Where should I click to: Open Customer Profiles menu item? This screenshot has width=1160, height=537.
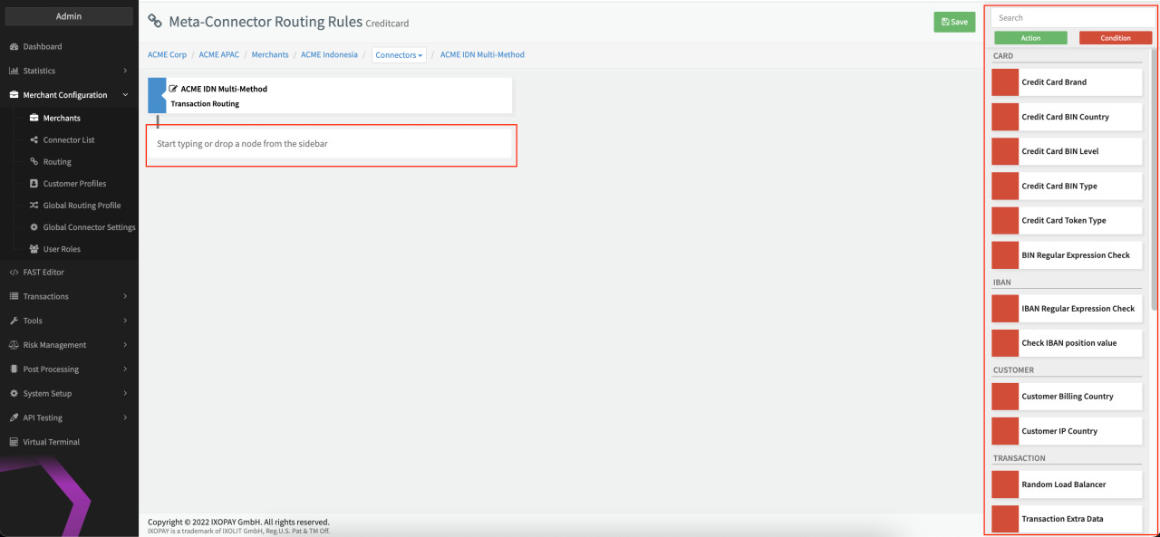[x=74, y=184]
